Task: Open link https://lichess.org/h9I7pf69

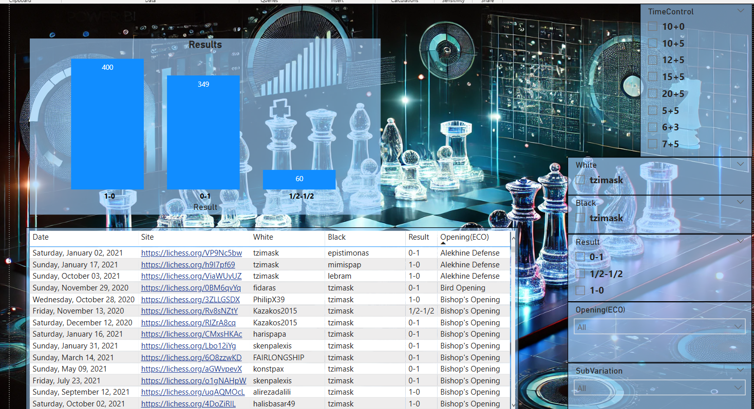Action: pyautogui.click(x=188, y=265)
